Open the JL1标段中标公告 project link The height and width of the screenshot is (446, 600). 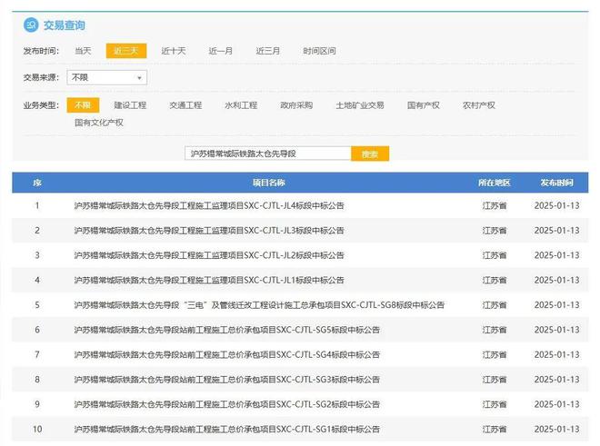click(209, 281)
